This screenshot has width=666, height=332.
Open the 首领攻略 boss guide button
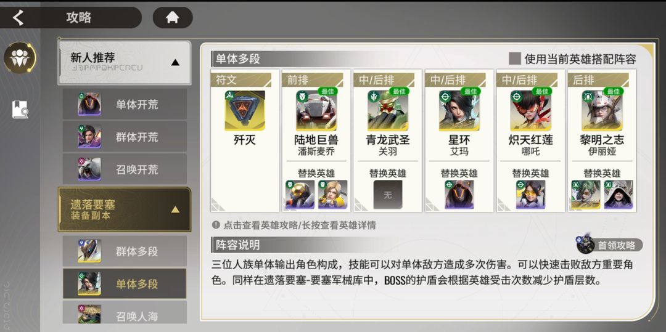click(x=609, y=245)
